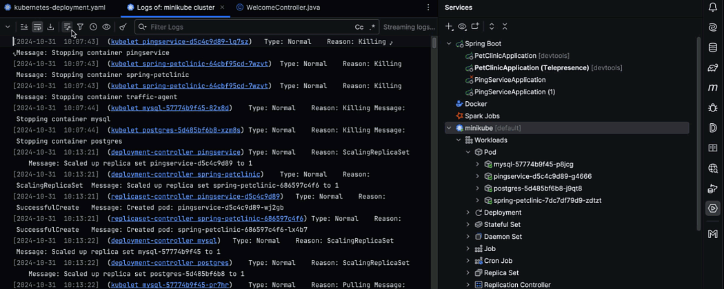
Task: Collapse the Spring Boot tree node
Action: 448,44
